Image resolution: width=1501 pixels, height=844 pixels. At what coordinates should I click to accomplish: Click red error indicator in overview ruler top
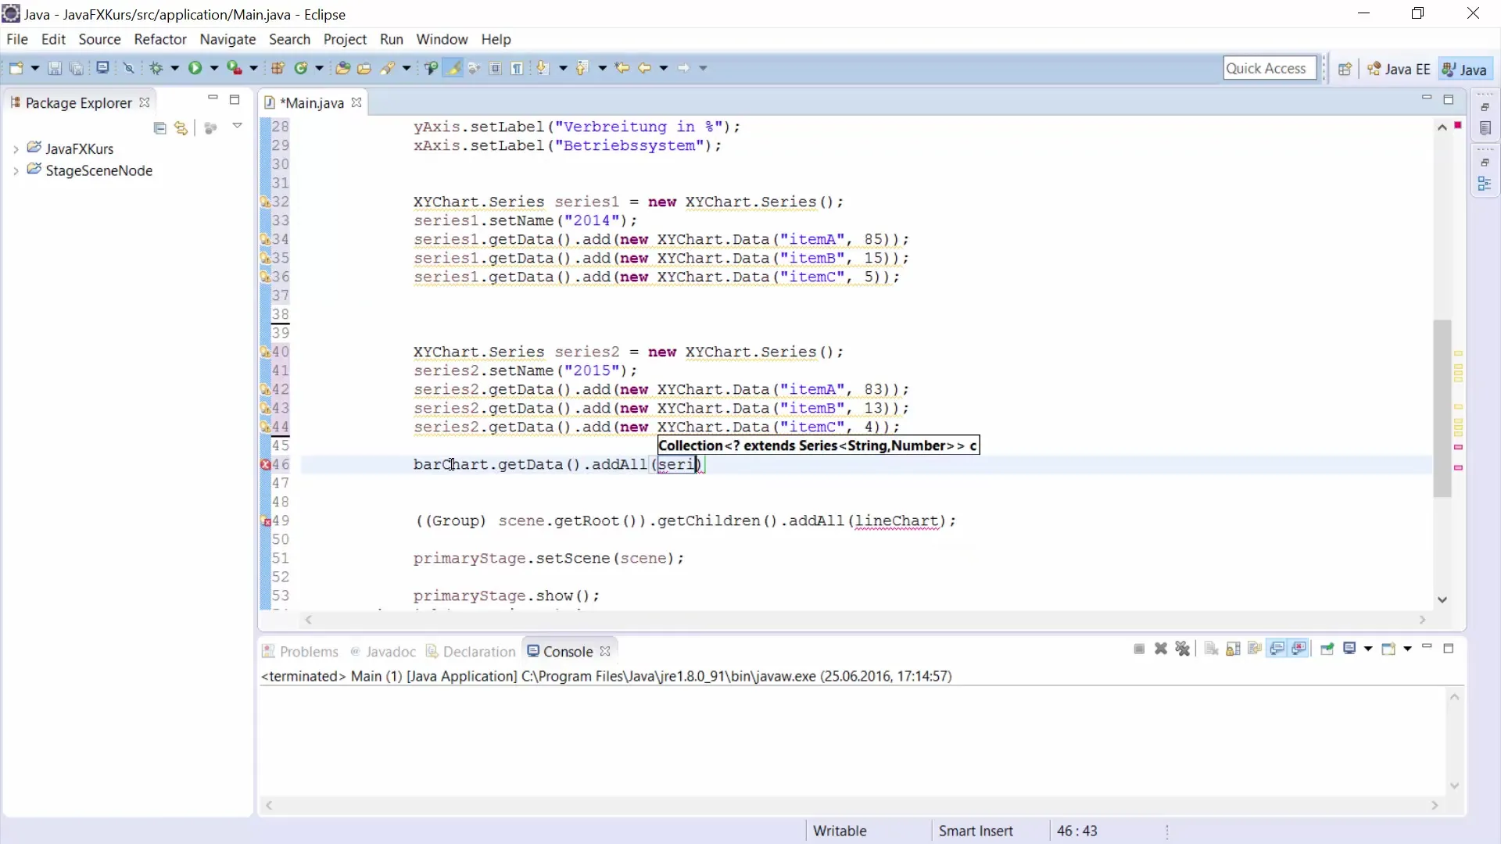(1458, 125)
